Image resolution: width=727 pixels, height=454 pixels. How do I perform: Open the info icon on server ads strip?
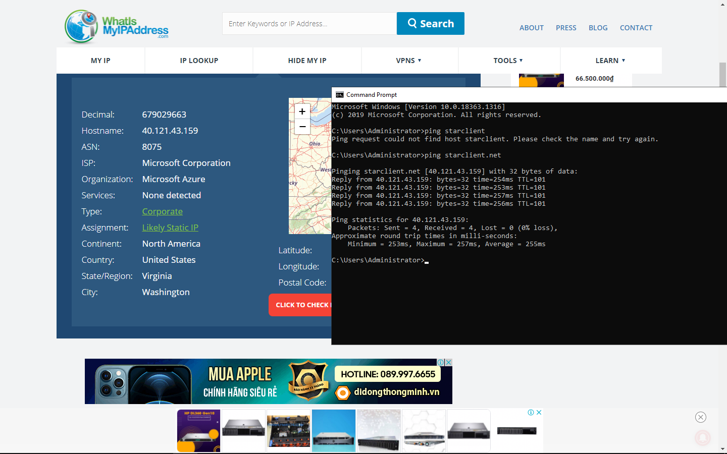pyautogui.click(x=531, y=412)
